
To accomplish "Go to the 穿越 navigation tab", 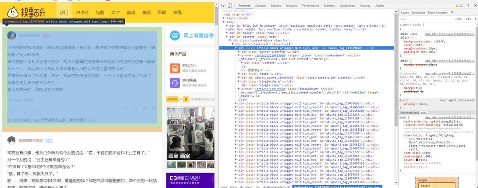I will click(131, 13).
